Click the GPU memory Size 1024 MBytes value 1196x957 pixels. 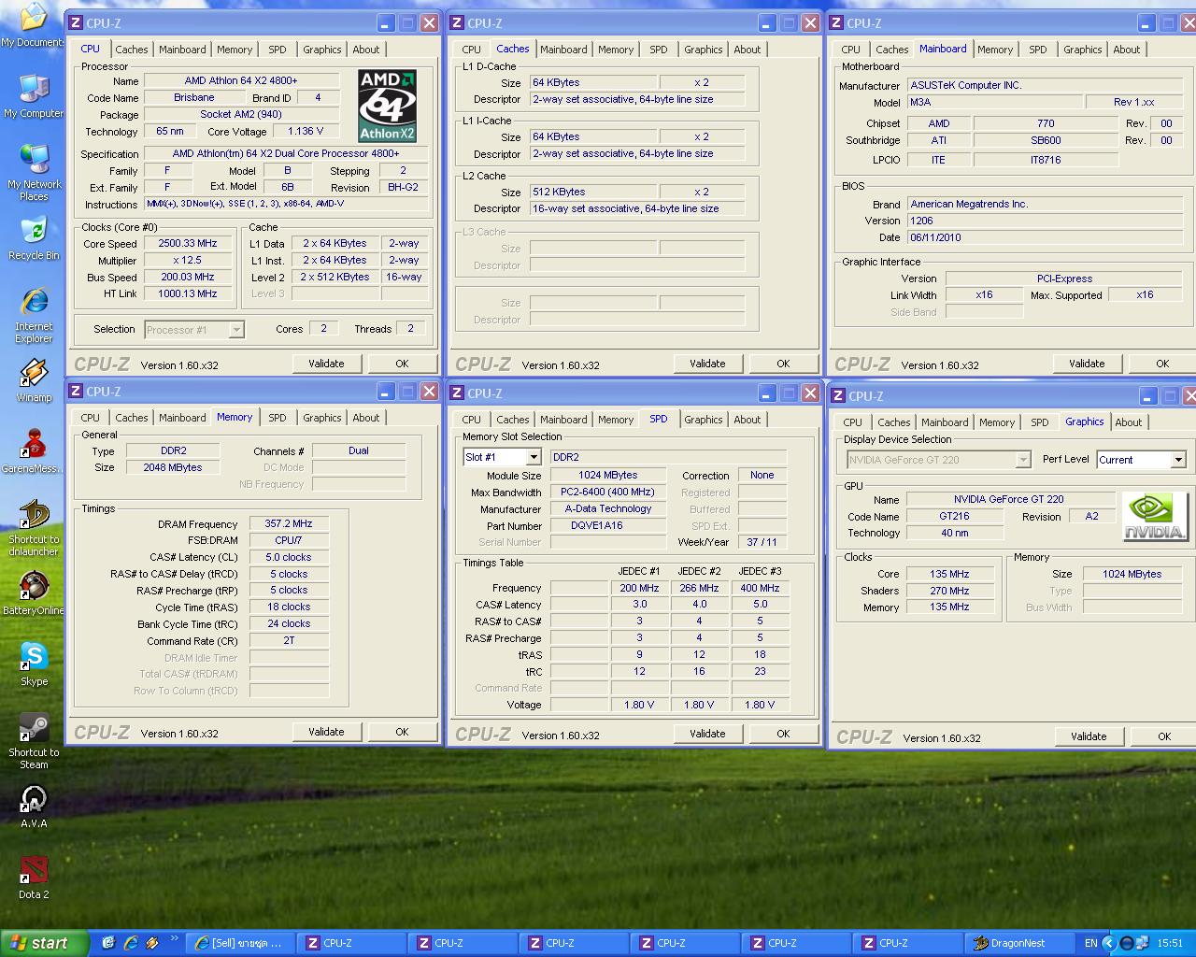pyautogui.click(x=1132, y=575)
